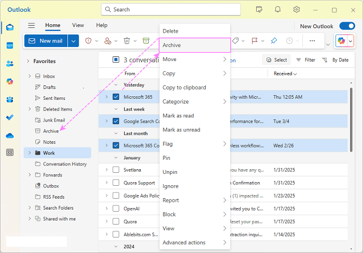The height and width of the screenshot is (253, 363).
Task: Click the red Flag icon in ribbon
Action: click(255, 41)
